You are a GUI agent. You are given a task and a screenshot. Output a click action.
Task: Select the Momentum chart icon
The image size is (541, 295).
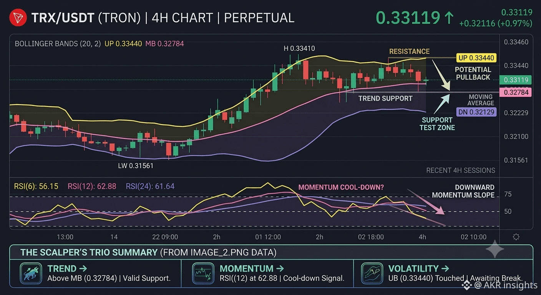coord(203,273)
